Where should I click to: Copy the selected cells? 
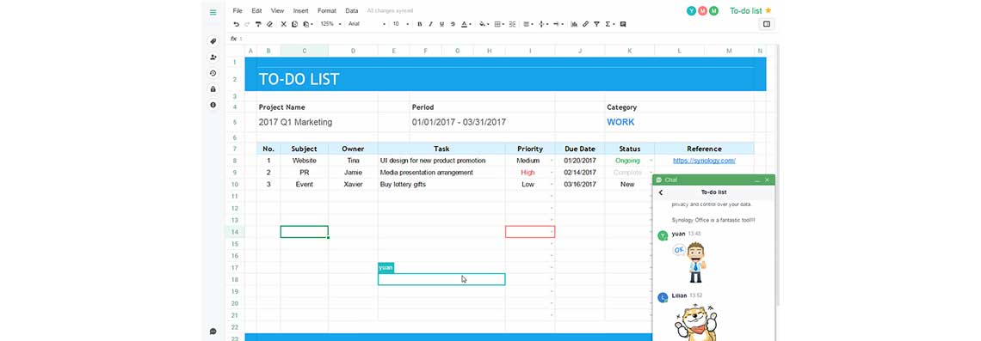tap(294, 24)
